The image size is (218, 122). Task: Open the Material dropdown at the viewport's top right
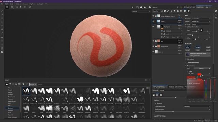[141, 12]
